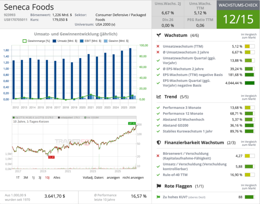Click red X next to Ø Umsatzwachstum 2 Jahre
Screen dimensions: 260x204
[x=158, y=52]
